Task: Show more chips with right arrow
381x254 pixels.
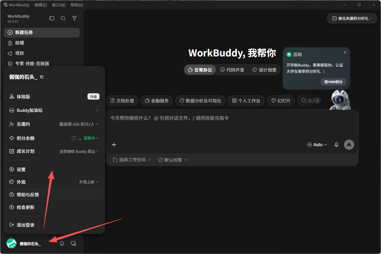Action: 317,101
